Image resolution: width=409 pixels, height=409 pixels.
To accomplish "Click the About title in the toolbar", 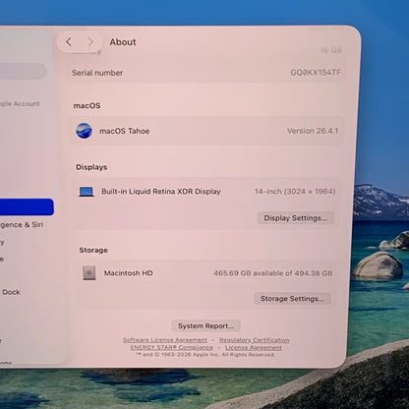I will (x=123, y=42).
